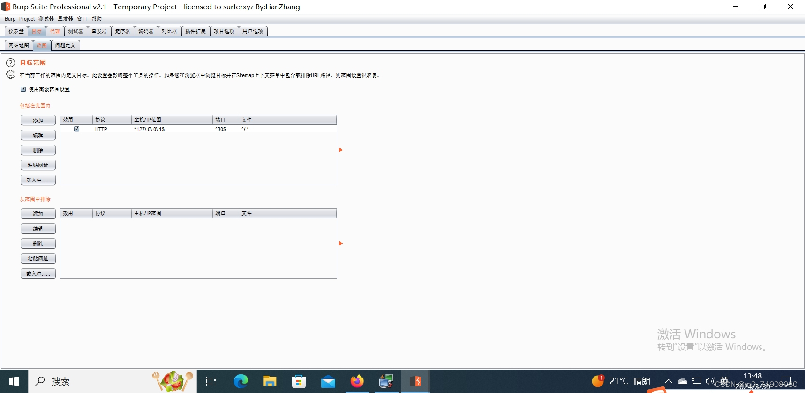Open the help icon beside 目标范围
The image size is (805, 393).
(10, 63)
